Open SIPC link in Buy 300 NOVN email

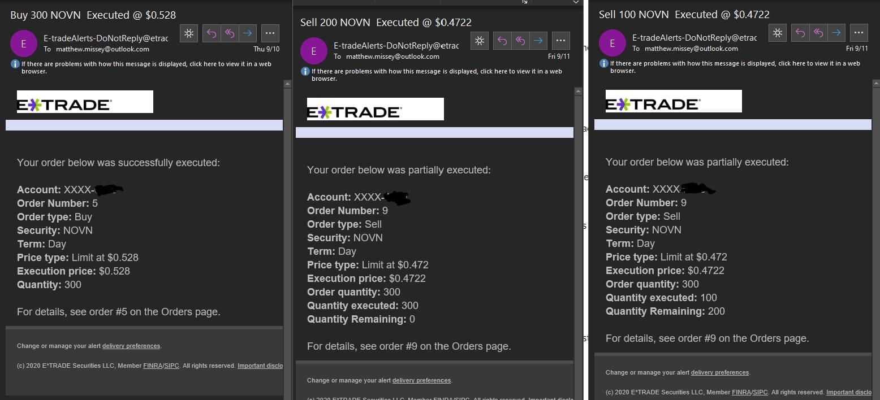point(171,366)
